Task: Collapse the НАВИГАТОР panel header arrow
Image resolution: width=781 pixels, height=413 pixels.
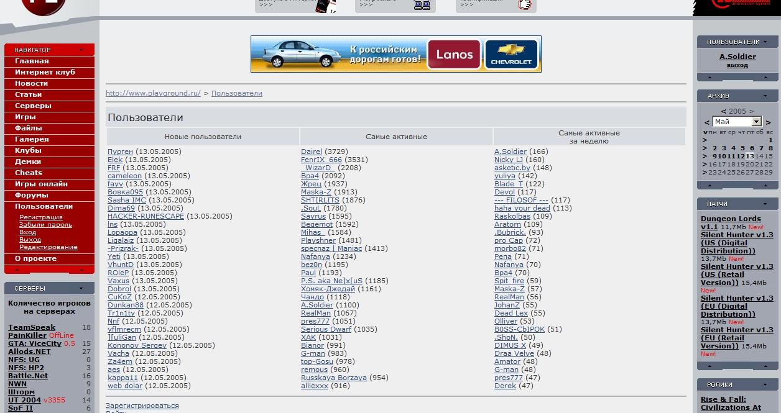Action: tap(81, 50)
